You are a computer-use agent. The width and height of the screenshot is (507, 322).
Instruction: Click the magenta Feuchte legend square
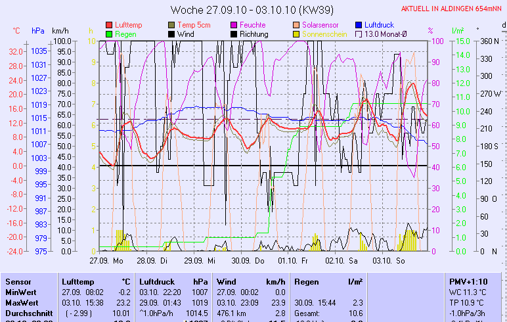click(x=234, y=25)
